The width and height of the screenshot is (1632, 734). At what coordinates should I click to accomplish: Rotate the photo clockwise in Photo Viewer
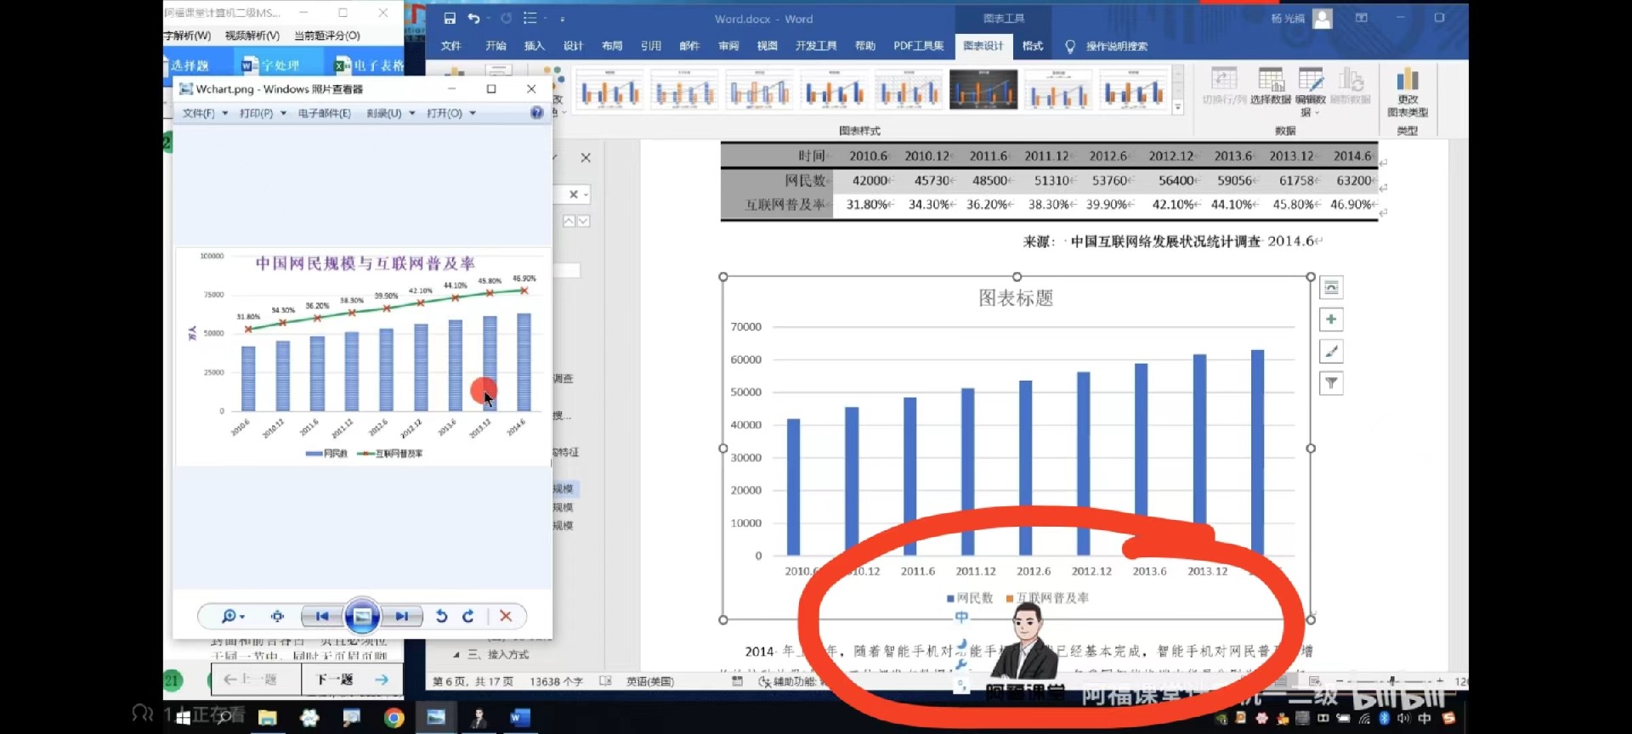coord(468,616)
